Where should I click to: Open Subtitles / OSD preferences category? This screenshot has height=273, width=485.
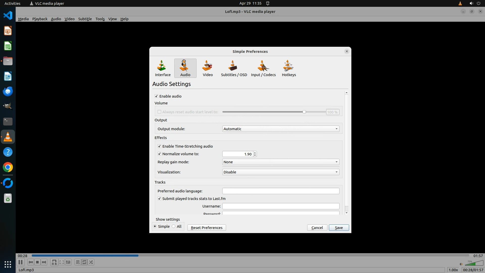pos(234,68)
